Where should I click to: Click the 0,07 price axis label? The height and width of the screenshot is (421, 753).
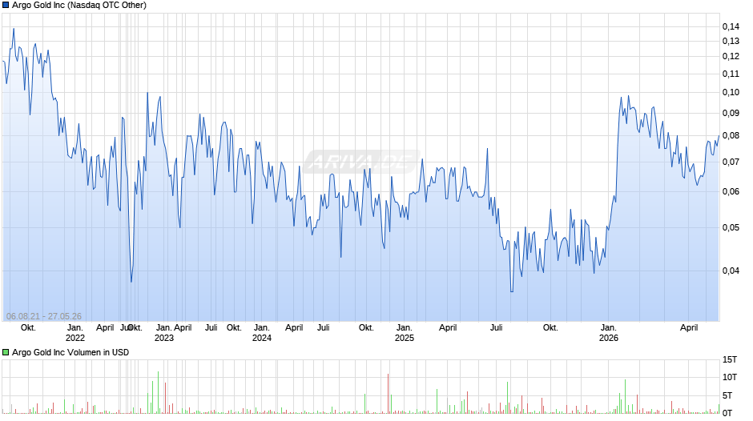(x=731, y=162)
